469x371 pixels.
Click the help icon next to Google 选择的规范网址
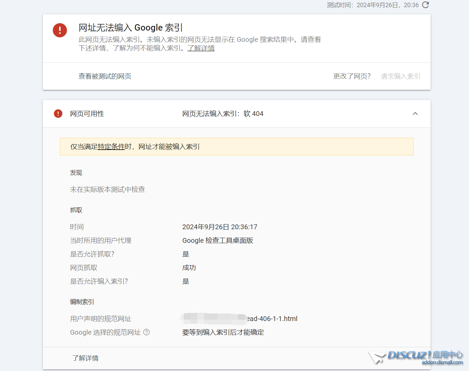point(147,332)
